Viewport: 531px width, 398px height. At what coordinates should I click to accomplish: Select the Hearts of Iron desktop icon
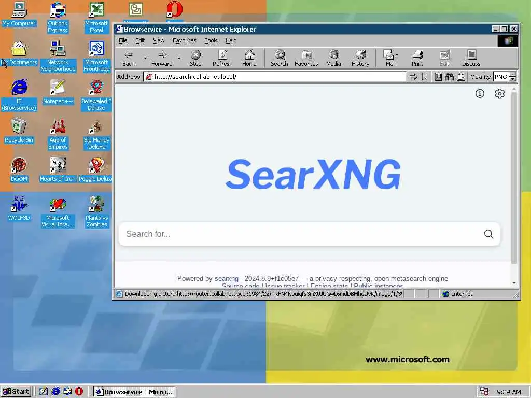point(58,169)
